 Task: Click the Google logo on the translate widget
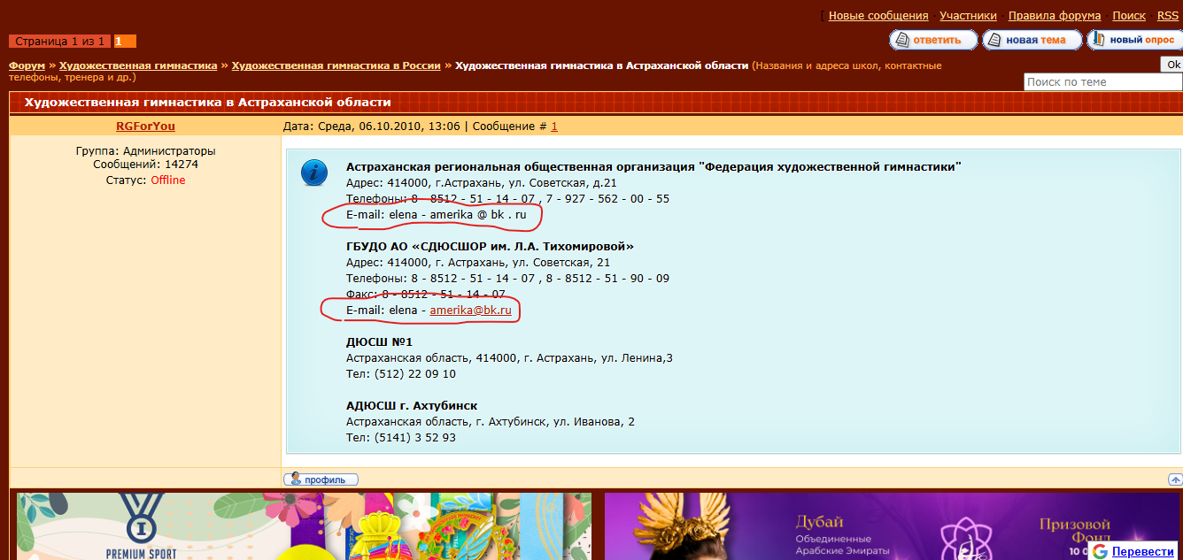click(x=1100, y=551)
